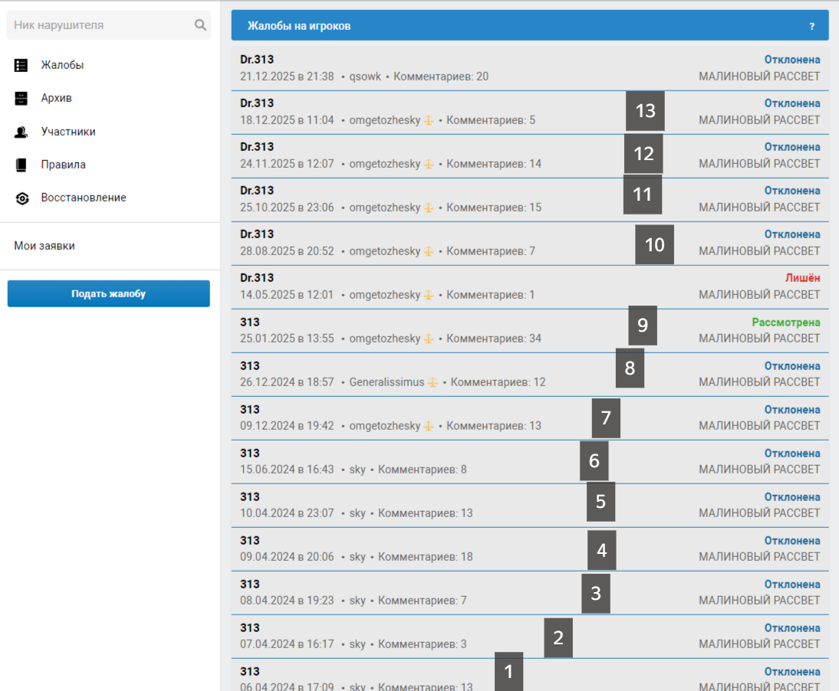The width and height of the screenshot is (839, 691).
Task: Click the Жалобы list icon
Action: coord(21,66)
